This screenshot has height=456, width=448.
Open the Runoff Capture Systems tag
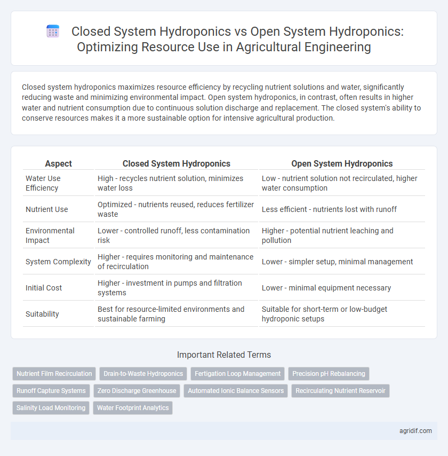pyautogui.click(x=51, y=391)
